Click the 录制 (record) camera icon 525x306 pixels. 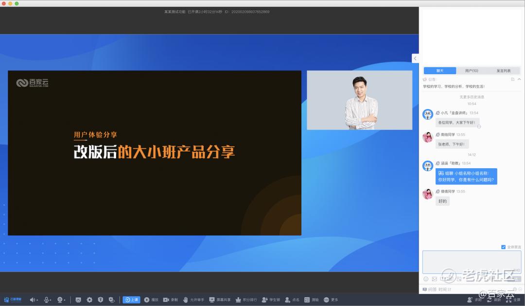pyautogui.click(x=166, y=300)
